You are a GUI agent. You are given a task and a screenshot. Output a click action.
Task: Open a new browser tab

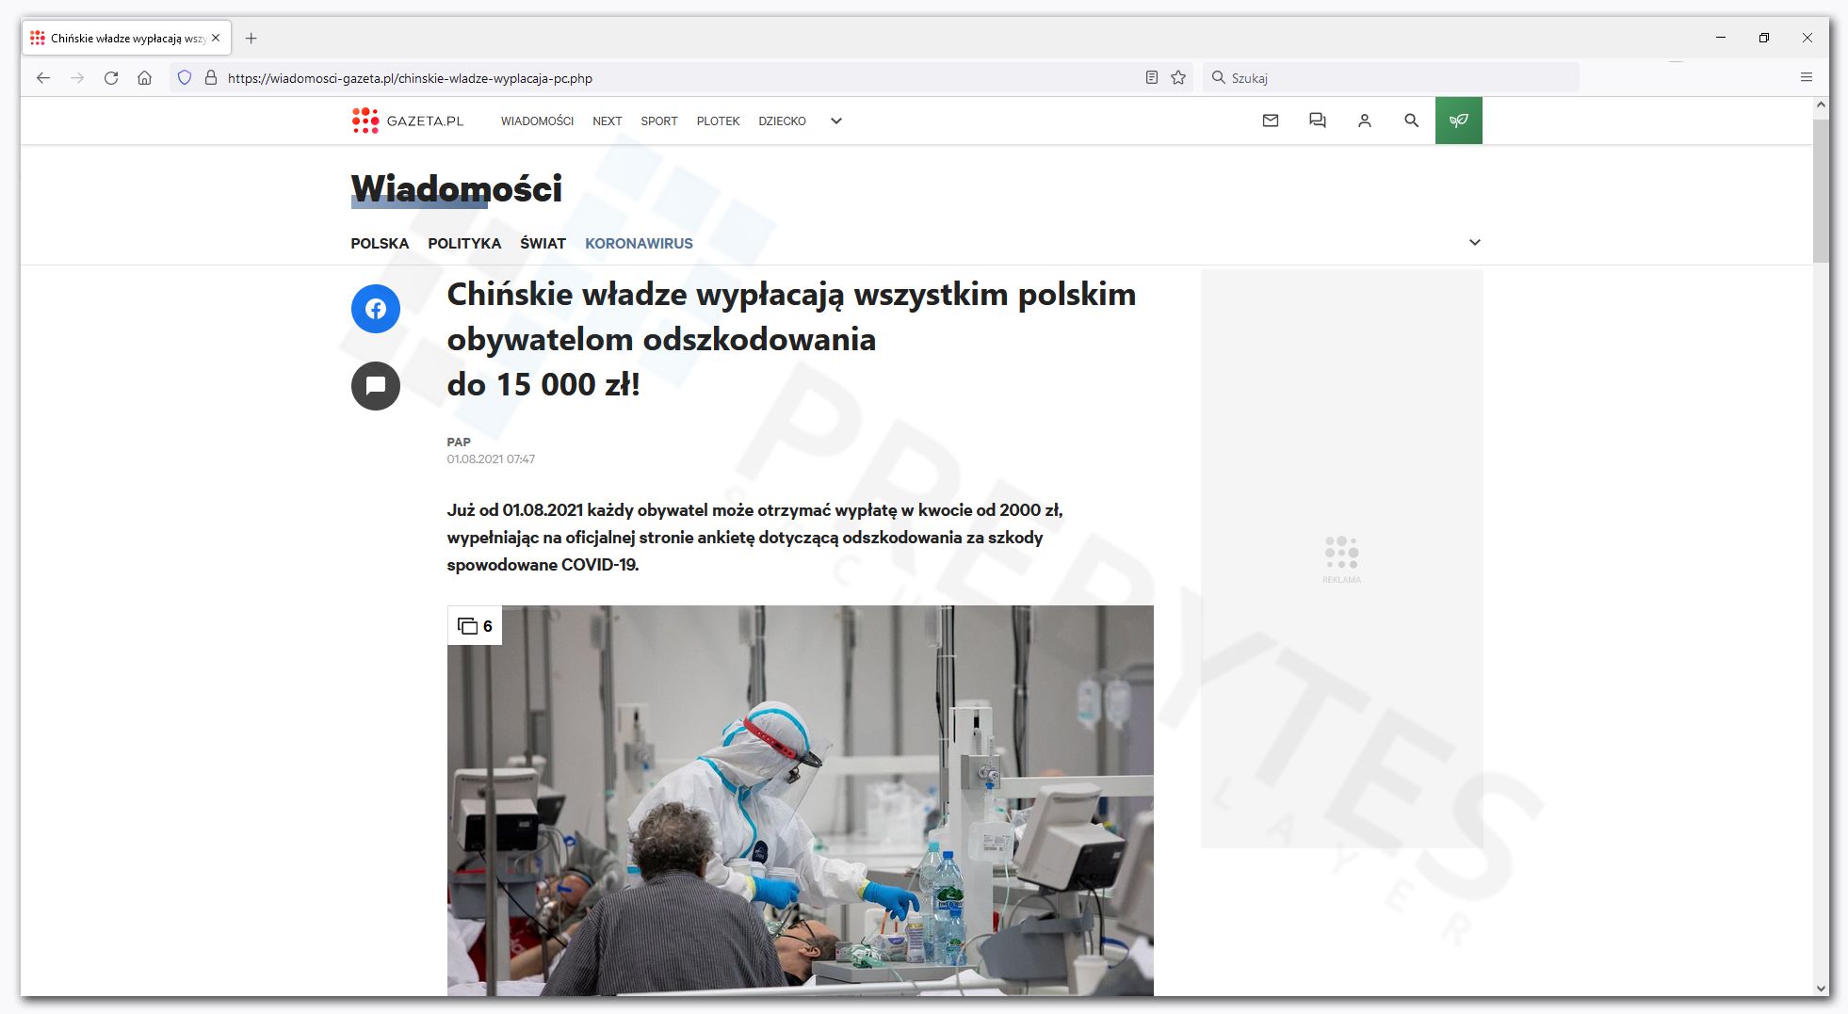click(x=251, y=39)
